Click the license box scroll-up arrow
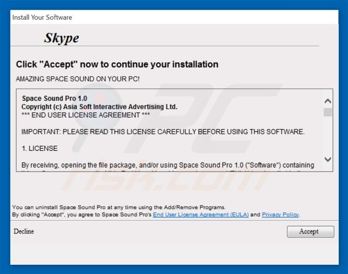This screenshot has height=274, width=348. point(328,101)
